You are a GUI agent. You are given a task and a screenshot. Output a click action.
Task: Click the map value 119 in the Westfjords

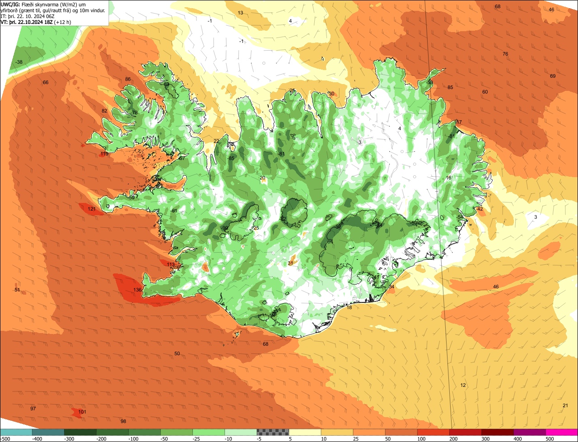pos(104,154)
